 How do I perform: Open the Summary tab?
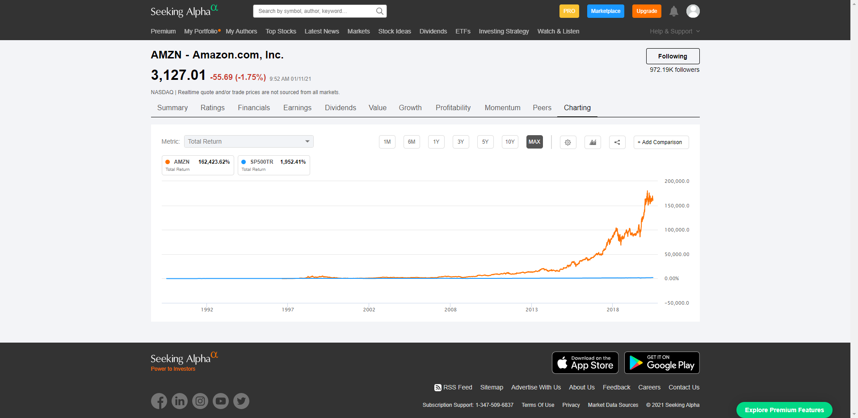(x=172, y=108)
